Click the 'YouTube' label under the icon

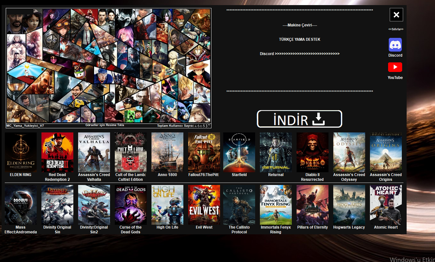point(395,78)
